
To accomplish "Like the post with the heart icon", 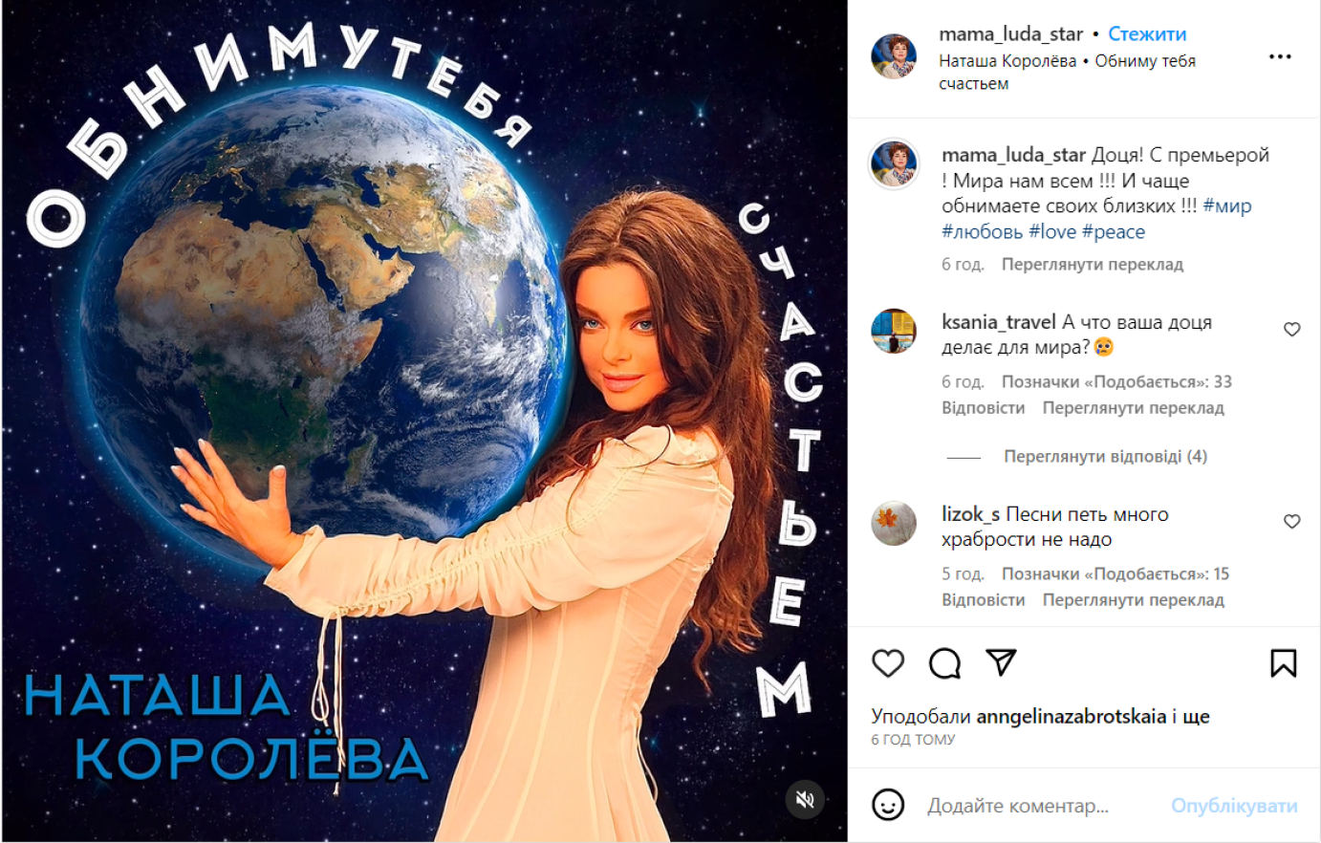I will [888, 663].
